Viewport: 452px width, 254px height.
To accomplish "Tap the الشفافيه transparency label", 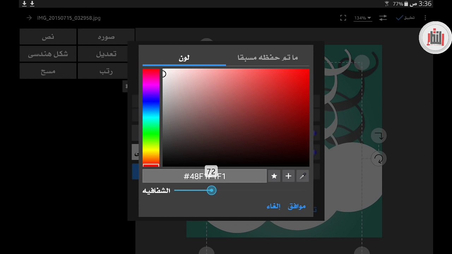I will [156, 190].
